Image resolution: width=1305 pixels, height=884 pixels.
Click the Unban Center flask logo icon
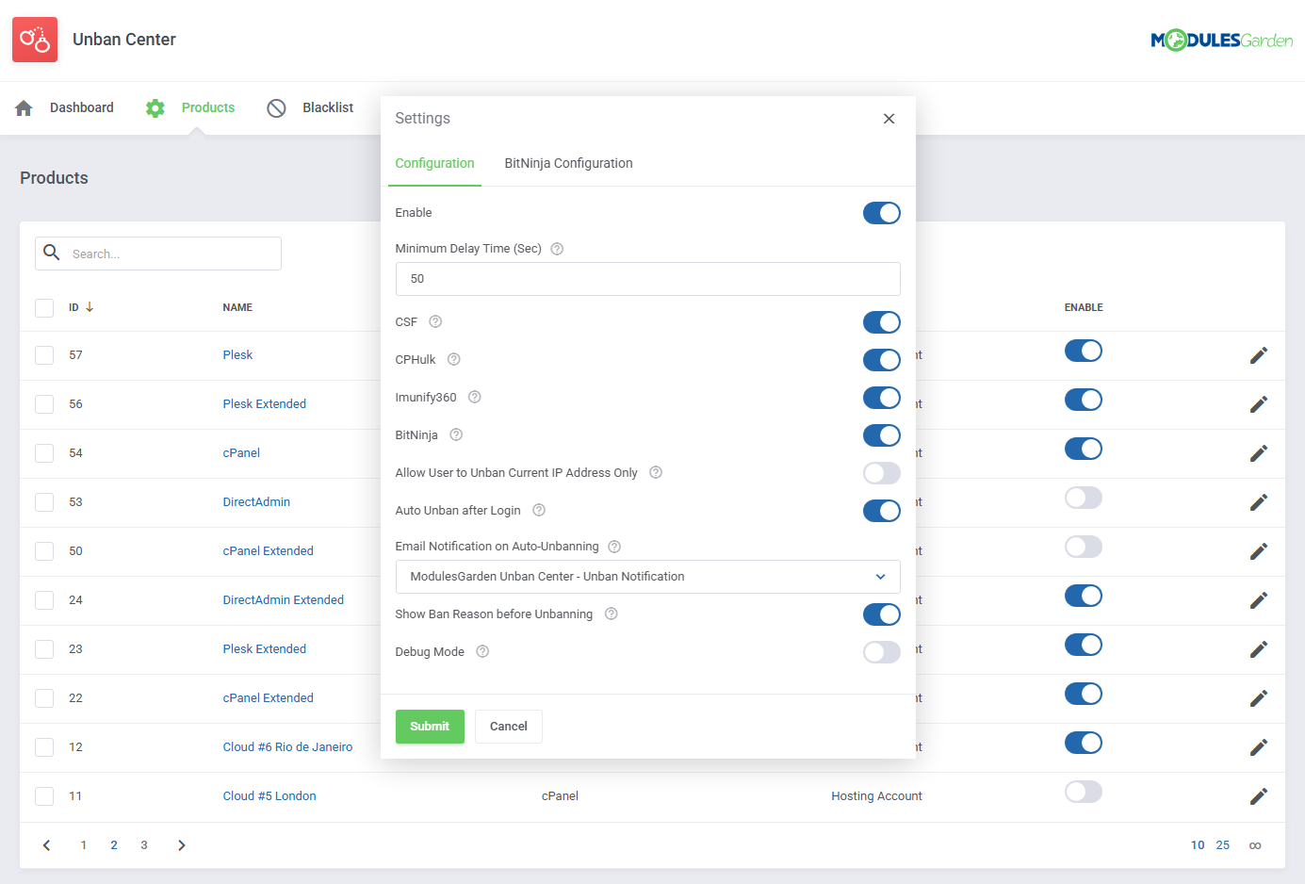[34, 39]
